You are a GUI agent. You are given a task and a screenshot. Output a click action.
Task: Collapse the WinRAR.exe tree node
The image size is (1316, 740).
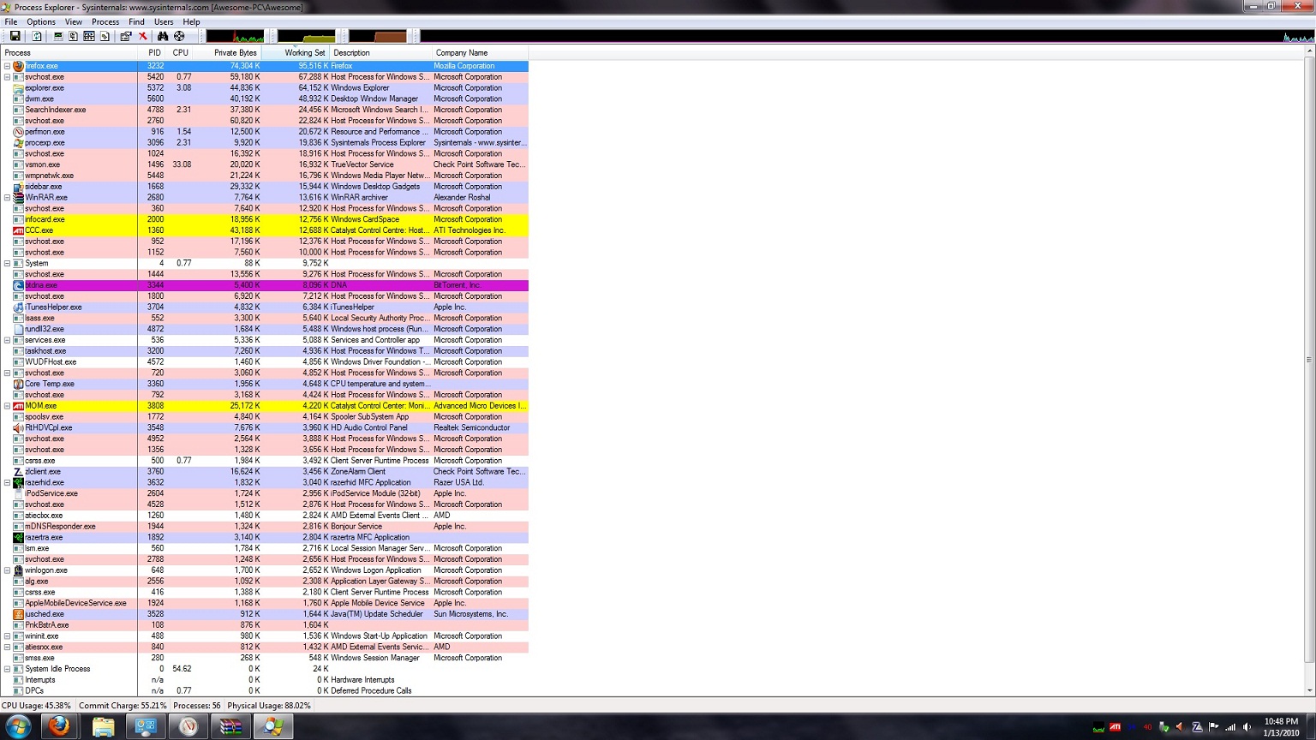click(x=8, y=198)
